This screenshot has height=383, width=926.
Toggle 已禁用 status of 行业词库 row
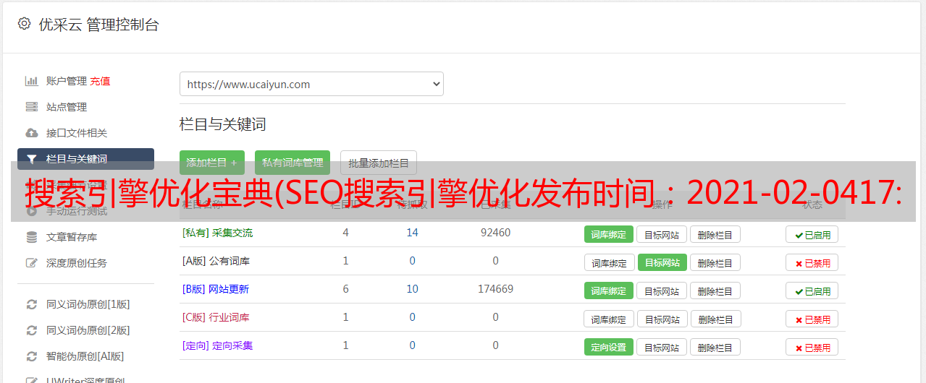coord(812,319)
